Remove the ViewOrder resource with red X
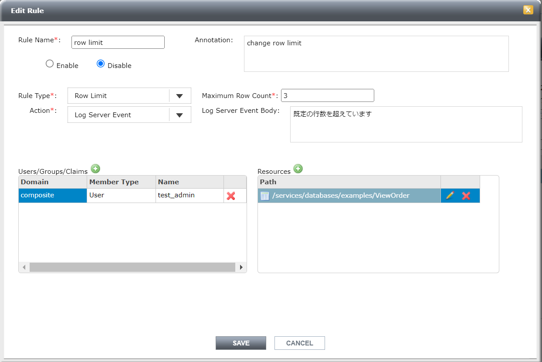 466,196
